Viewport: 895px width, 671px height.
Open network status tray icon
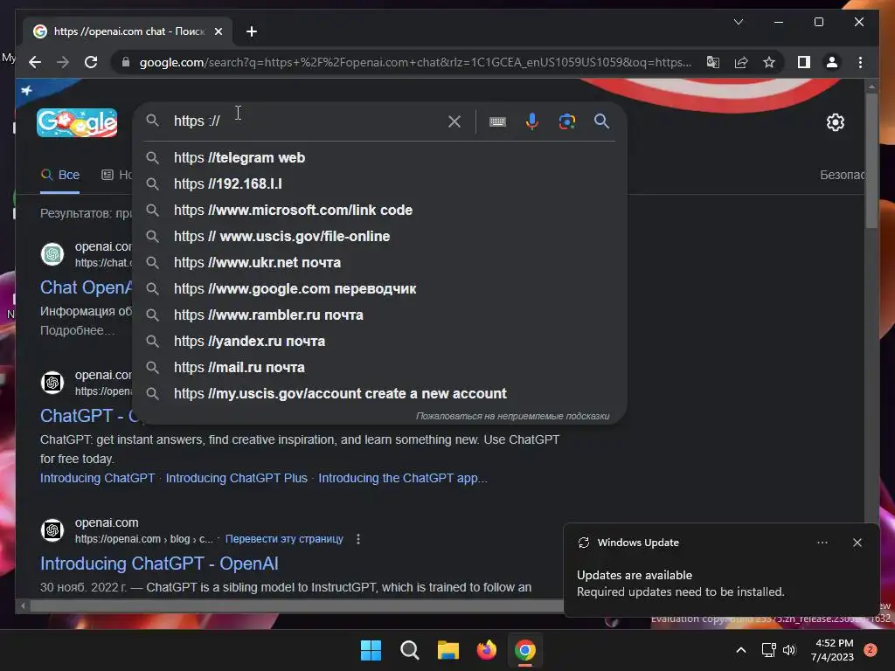coord(769,650)
